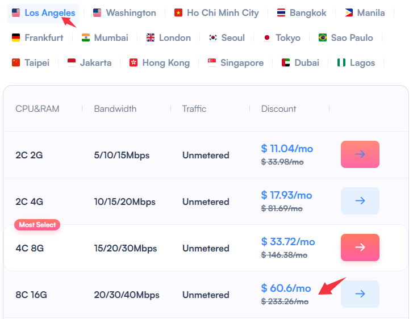Switch to the Tokyo tab
This screenshot has width=413, height=319.
(x=282, y=38)
